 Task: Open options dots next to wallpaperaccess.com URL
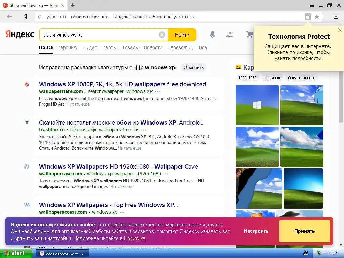point(122,212)
